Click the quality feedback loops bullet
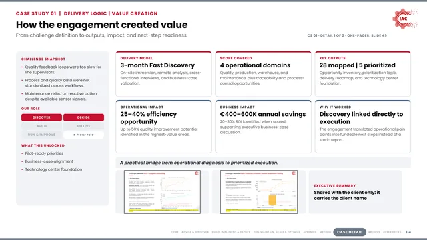427x240 pixels. [63, 69]
